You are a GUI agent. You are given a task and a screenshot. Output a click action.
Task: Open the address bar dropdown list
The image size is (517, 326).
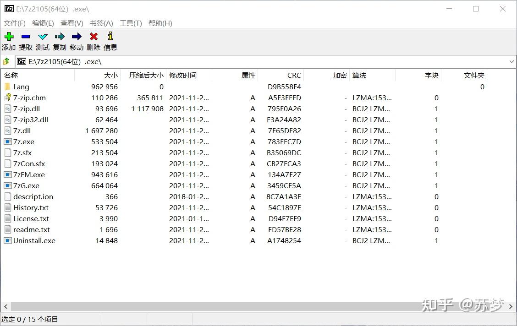[x=512, y=61]
